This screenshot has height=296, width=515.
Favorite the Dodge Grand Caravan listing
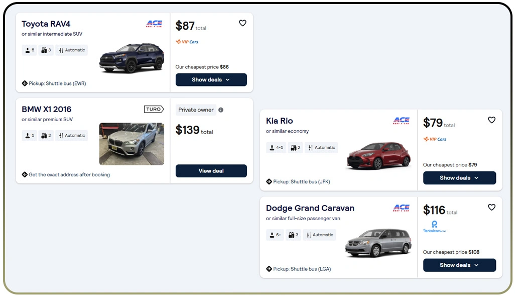[491, 207]
